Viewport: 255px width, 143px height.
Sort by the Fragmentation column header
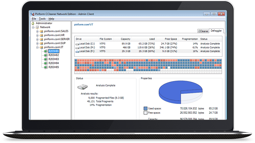189,39
